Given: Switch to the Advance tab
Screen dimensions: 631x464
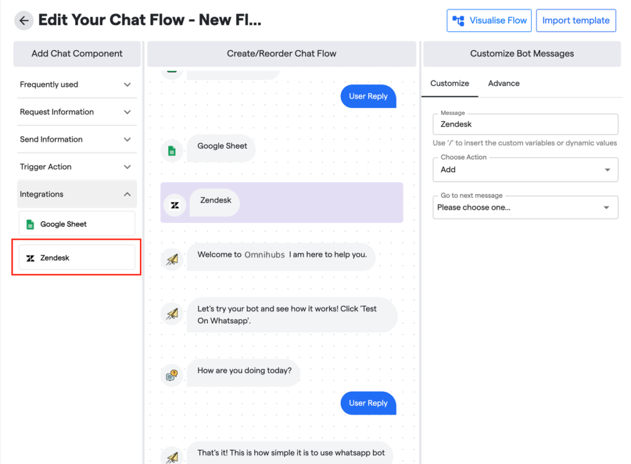Looking at the screenshot, I should click(x=503, y=83).
